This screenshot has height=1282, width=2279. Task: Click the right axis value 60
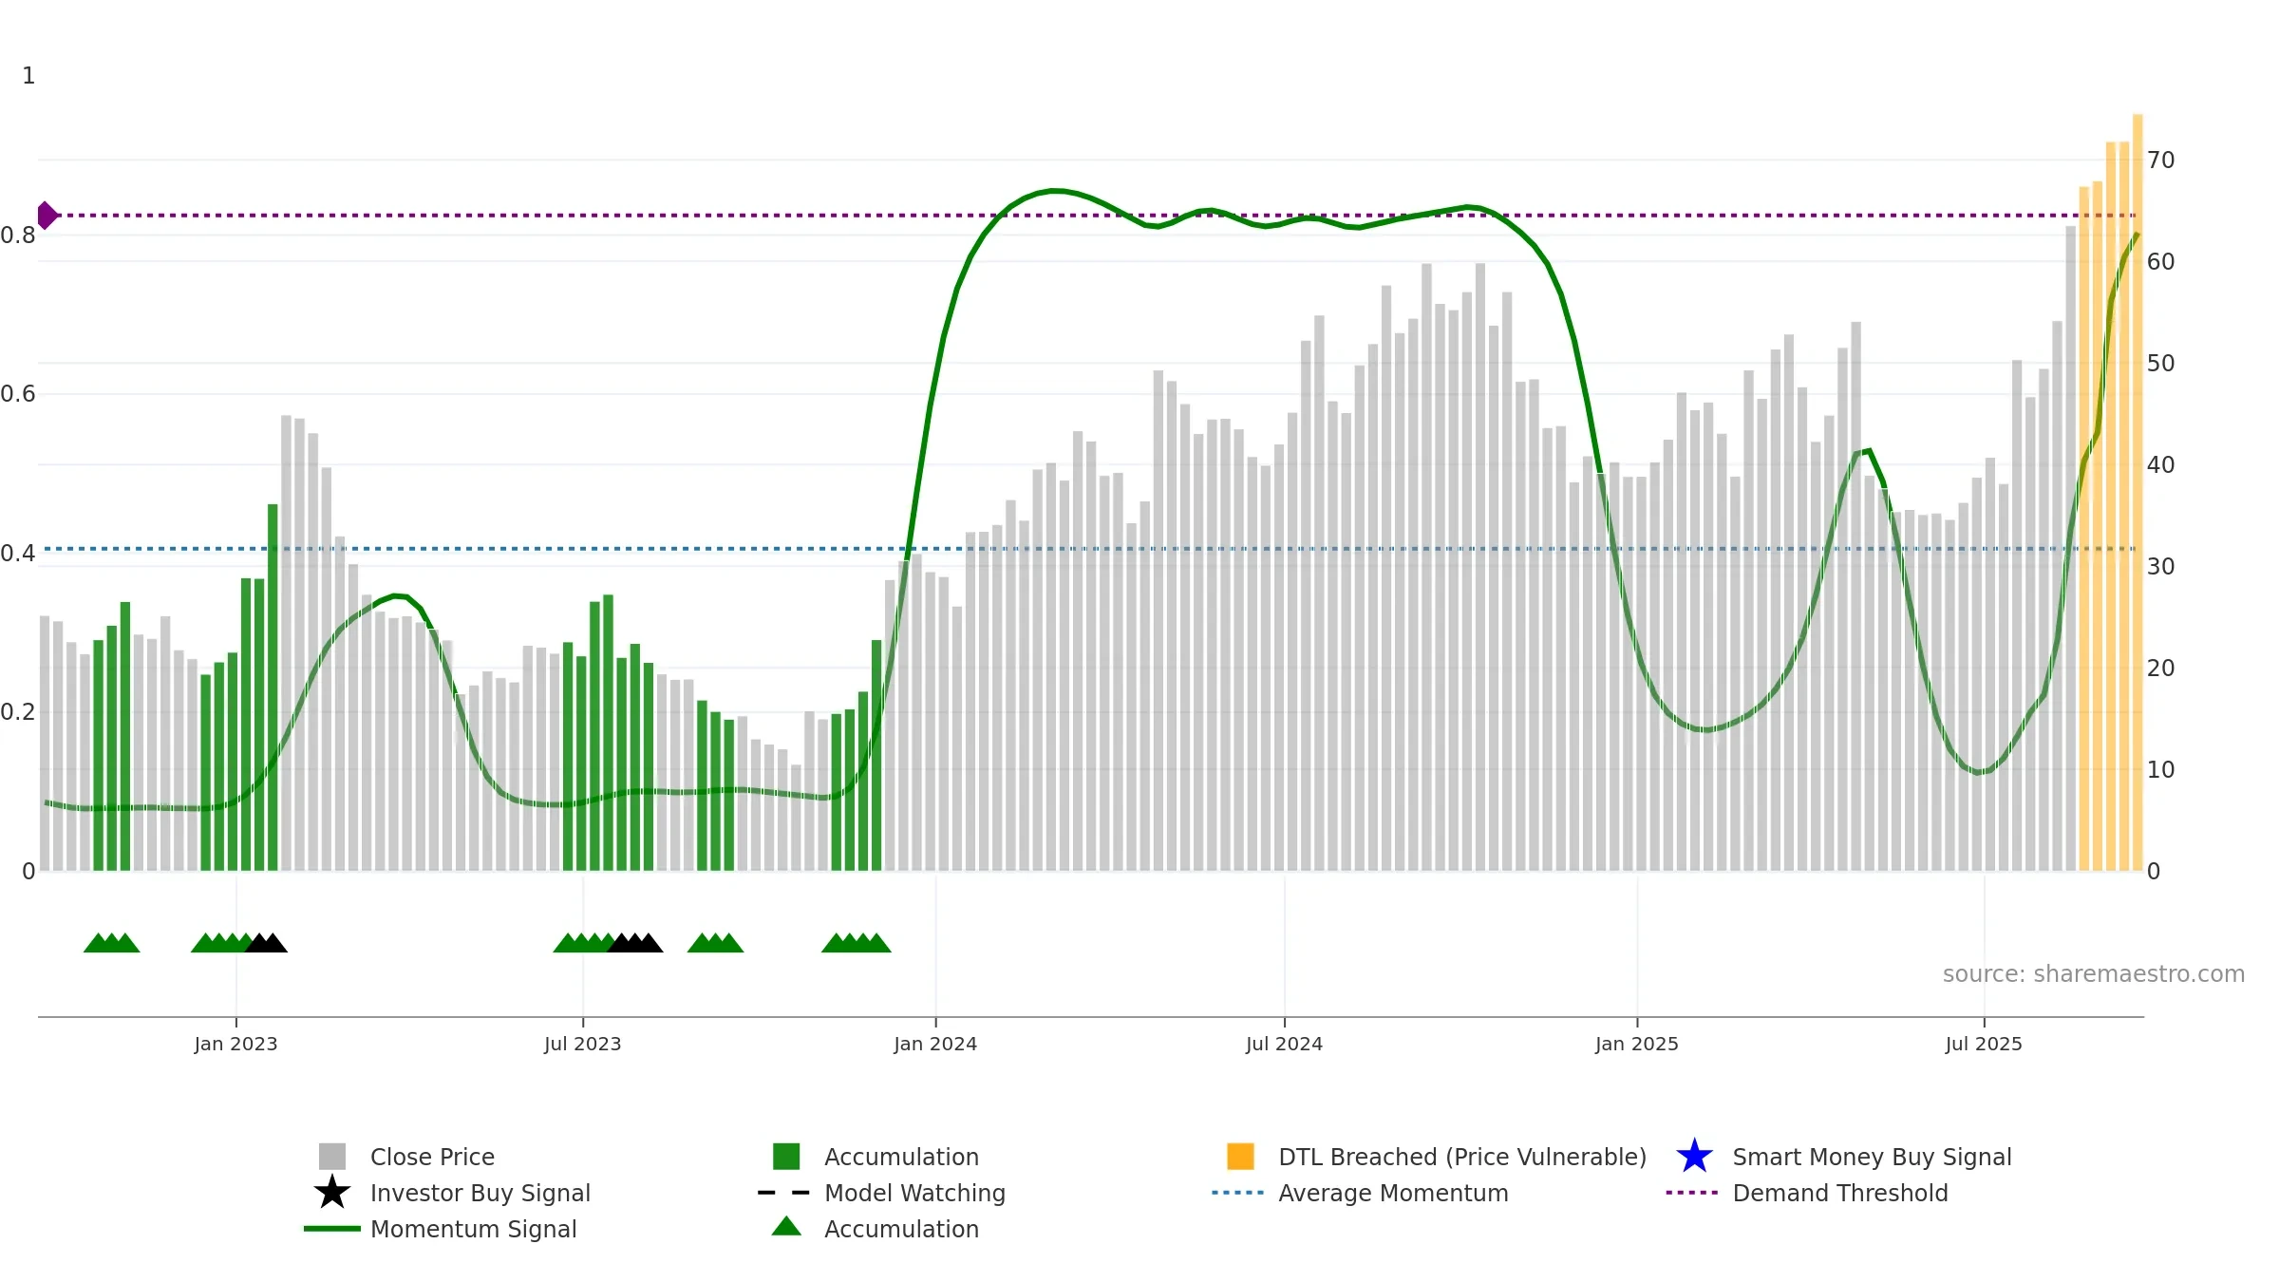click(x=2160, y=262)
